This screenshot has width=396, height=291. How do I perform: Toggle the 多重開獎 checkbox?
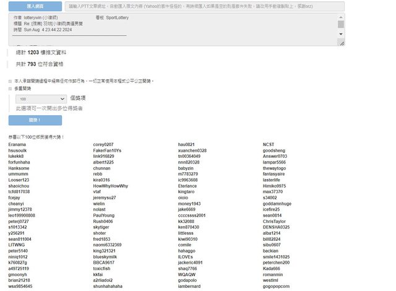(10, 89)
